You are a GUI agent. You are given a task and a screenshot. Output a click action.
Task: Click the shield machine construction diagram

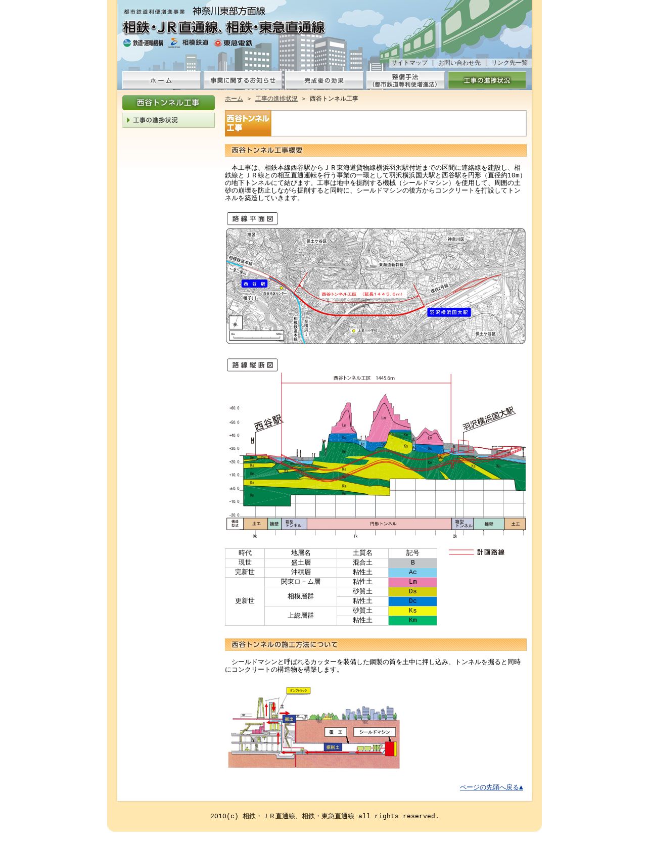(x=314, y=728)
